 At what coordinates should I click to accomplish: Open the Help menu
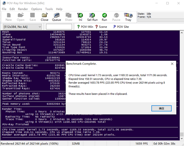click(x=59, y=9)
